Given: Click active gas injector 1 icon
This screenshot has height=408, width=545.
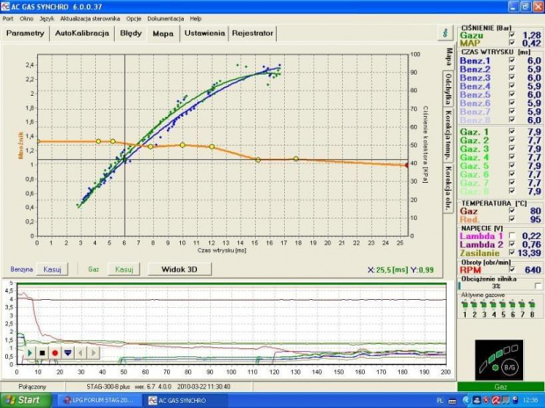Looking at the screenshot, I should click(x=465, y=305).
